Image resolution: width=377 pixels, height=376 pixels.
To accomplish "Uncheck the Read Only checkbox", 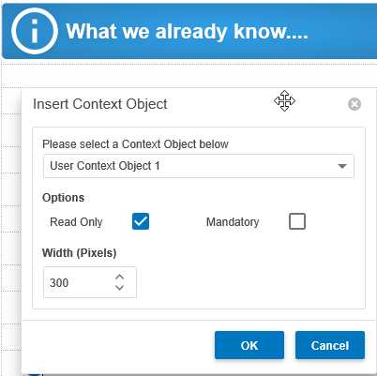I will tap(141, 221).
